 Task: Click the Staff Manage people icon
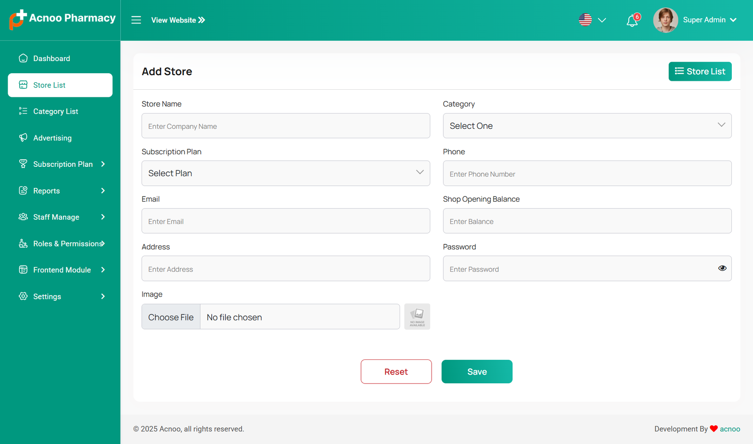coord(23,217)
